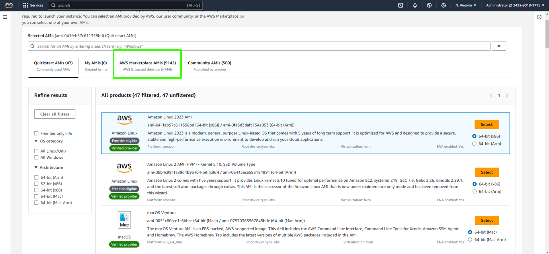Image resolution: width=549 pixels, height=254 pixels.
Task: Open the info panel icon on the right
Action: coord(539,17)
